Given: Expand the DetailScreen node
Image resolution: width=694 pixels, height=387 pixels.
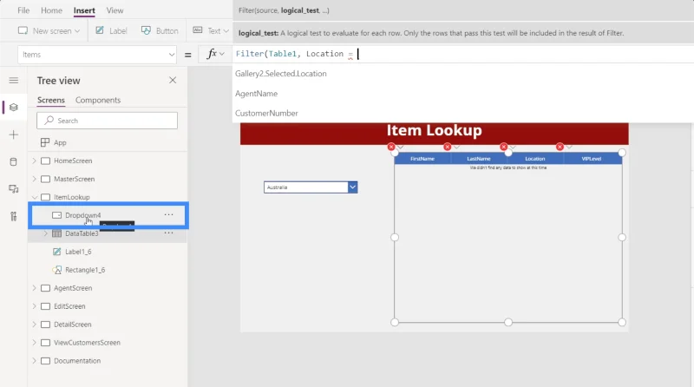Looking at the screenshot, I should 35,325.
